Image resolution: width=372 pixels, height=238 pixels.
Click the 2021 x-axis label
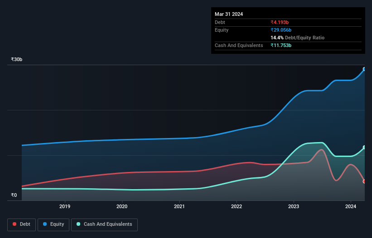(179, 206)
